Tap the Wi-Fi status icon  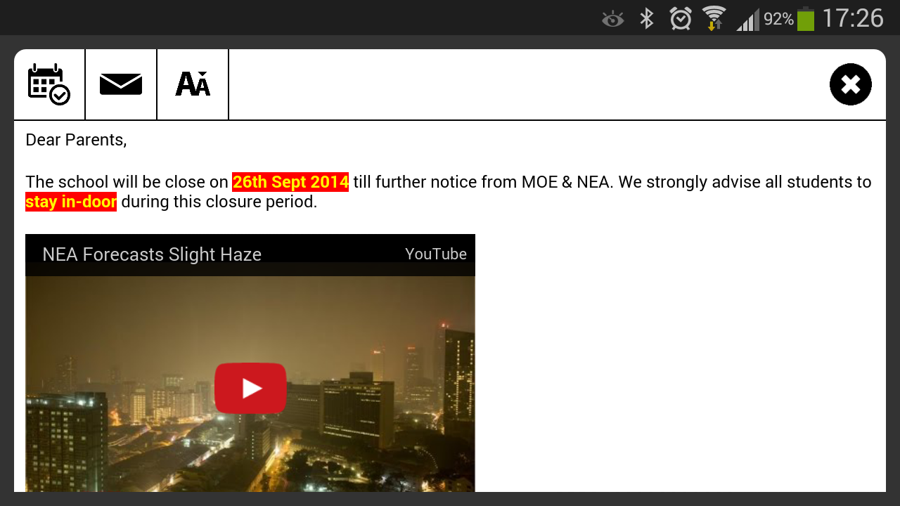714,18
